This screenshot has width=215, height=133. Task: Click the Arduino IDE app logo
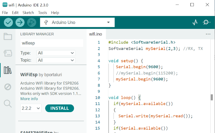pos(5,5)
